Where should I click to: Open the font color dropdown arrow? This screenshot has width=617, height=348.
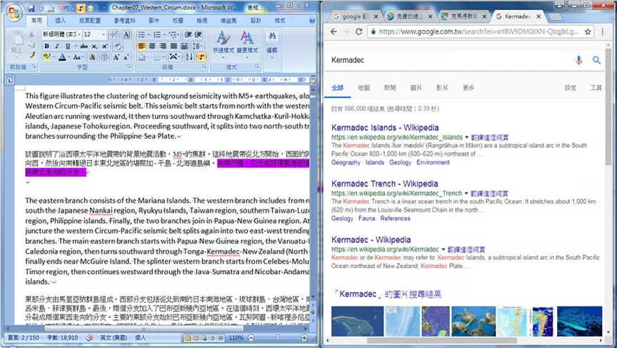(69, 57)
